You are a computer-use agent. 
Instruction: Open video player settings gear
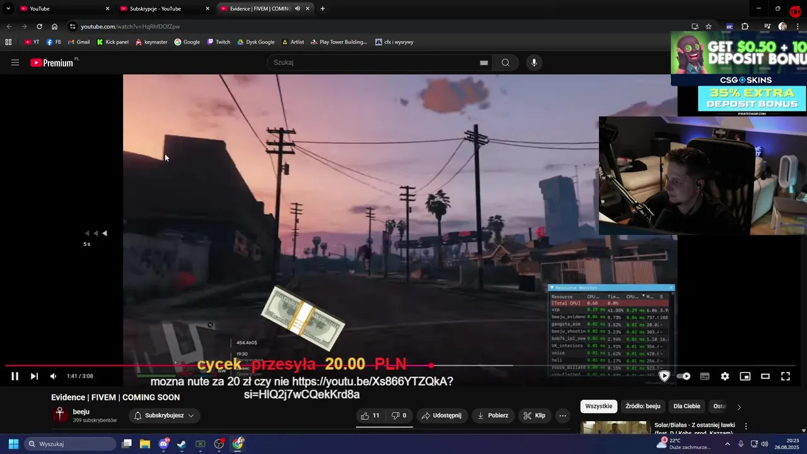(725, 376)
